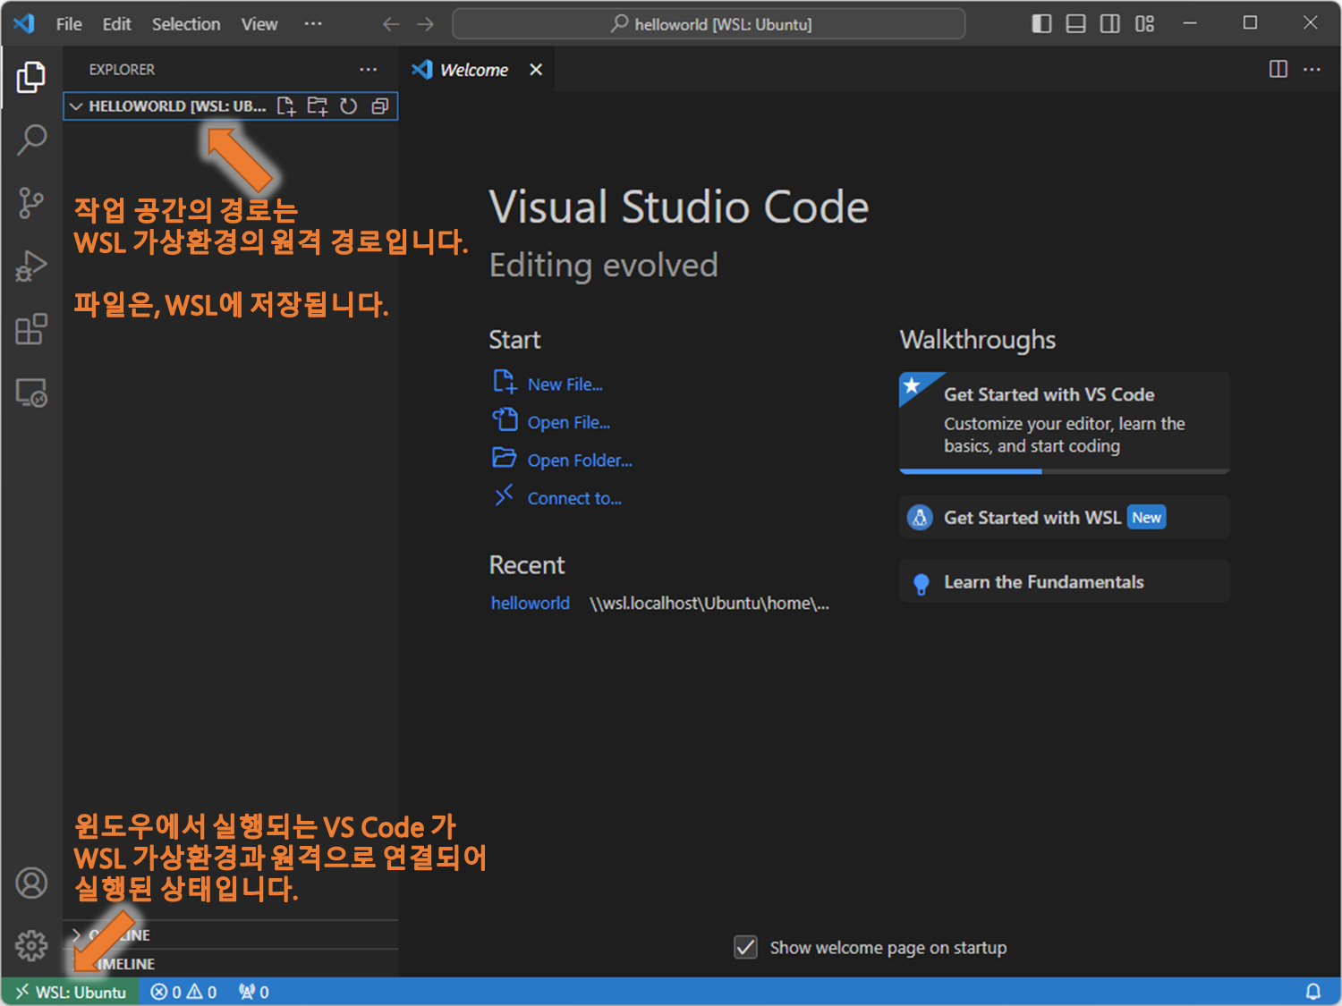The width and height of the screenshot is (1342, 1006).
Task: Open Get Started with VS Code walkthrough
Action: point(1064,422)
